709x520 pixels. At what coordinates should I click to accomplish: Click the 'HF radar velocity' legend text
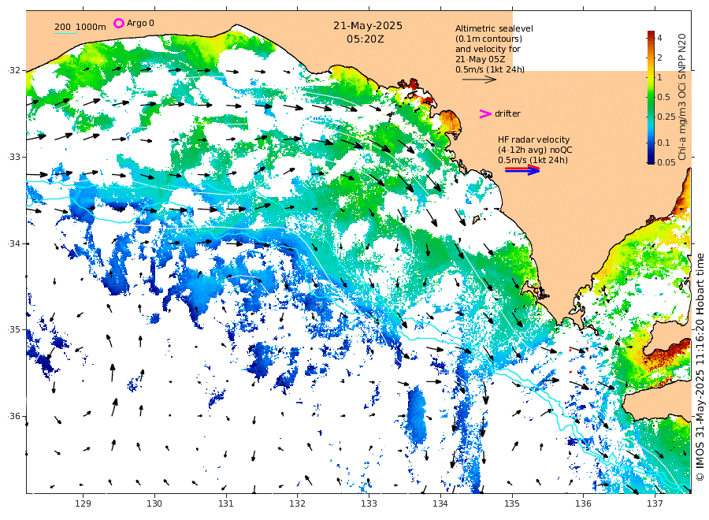pos(533,139)
